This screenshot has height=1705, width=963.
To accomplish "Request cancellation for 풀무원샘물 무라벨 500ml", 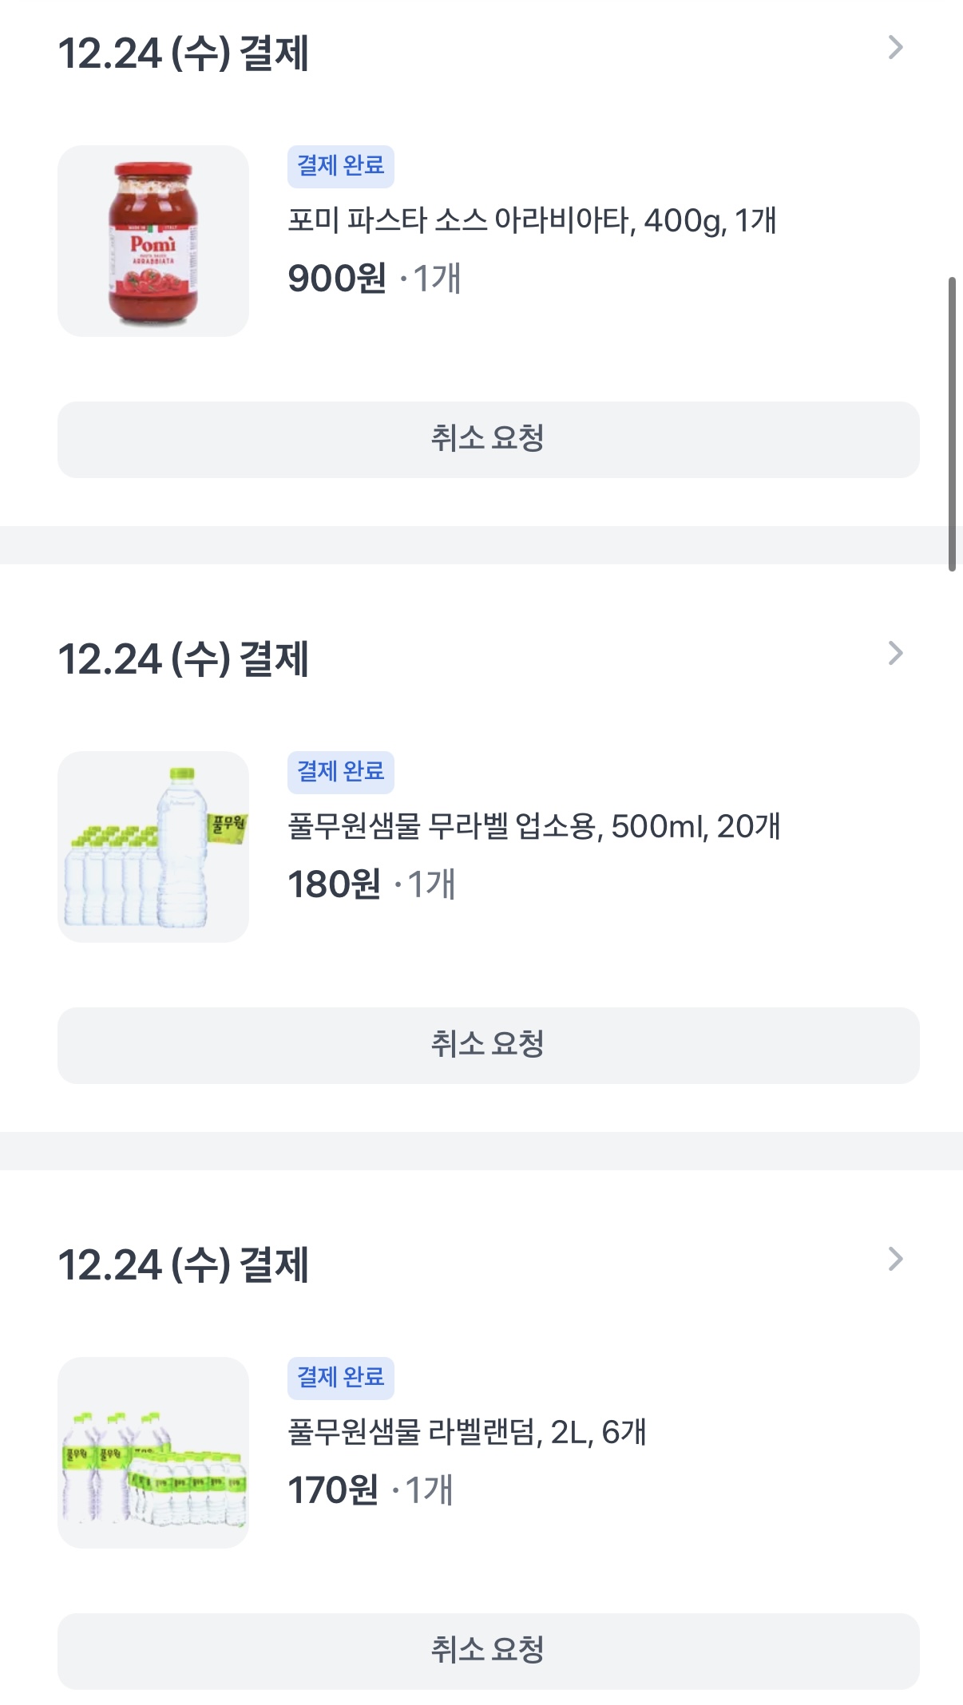I will pyautogui.click(x=488, y=1046).
